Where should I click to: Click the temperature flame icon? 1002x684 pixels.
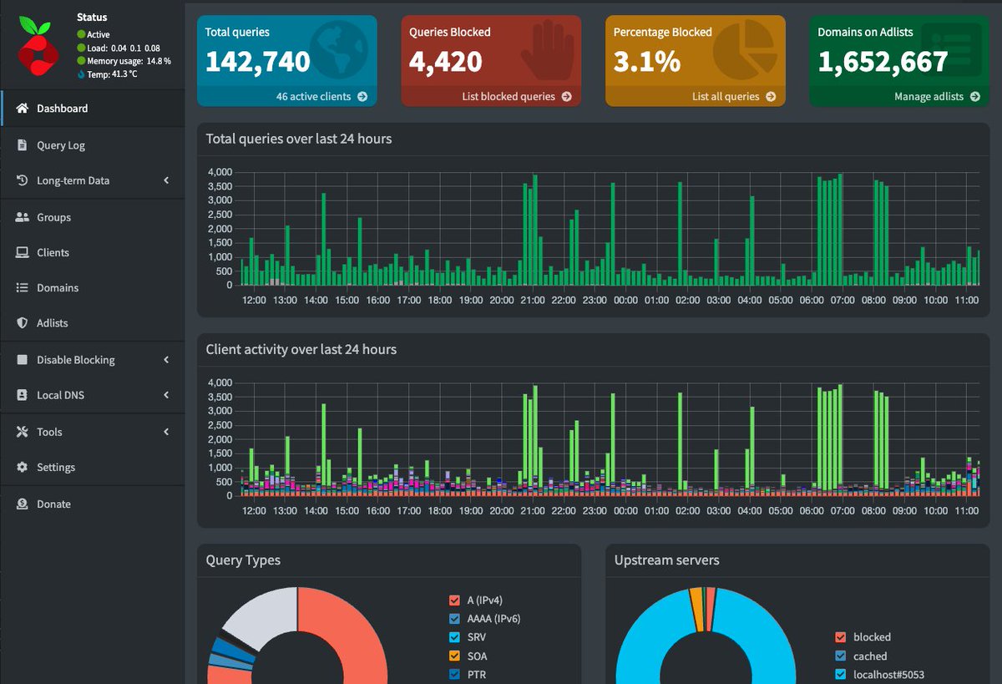tap(81, 74)
